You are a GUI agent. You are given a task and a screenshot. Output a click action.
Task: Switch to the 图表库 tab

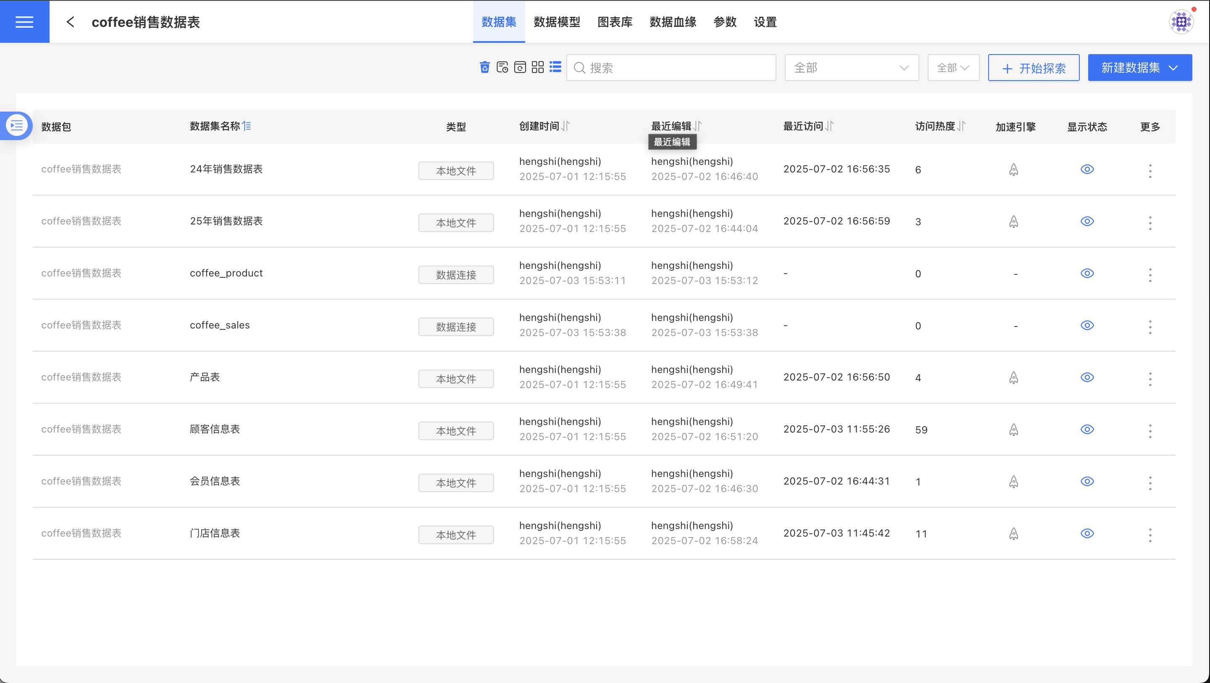614,22
